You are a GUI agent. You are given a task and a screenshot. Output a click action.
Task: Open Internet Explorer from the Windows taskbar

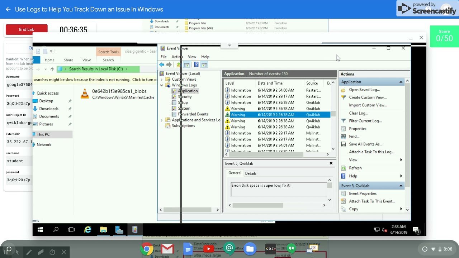87,230
